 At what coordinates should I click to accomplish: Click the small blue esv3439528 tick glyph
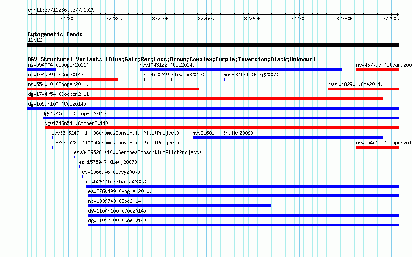coord(75,157)
